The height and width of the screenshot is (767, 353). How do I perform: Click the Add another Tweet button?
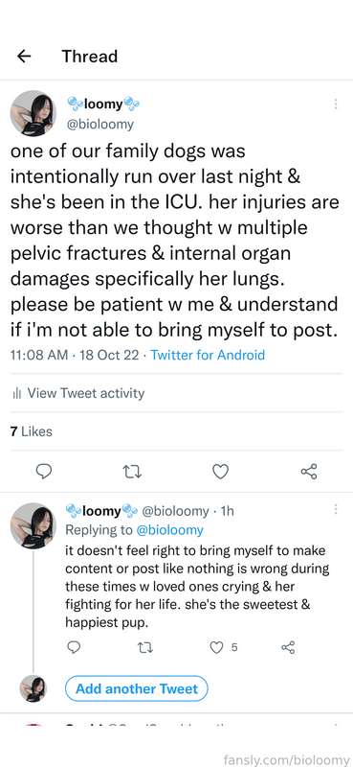click(137, 688)
